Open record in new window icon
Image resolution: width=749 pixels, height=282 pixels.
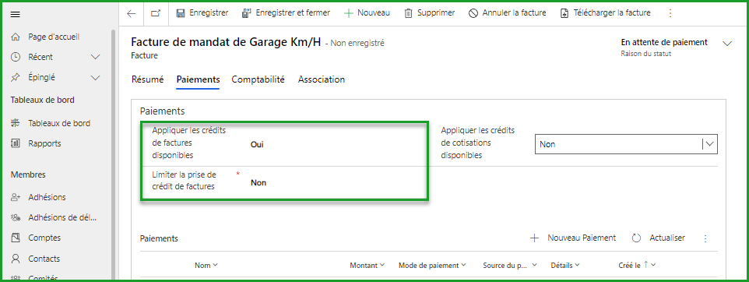[x=156, y=13]
